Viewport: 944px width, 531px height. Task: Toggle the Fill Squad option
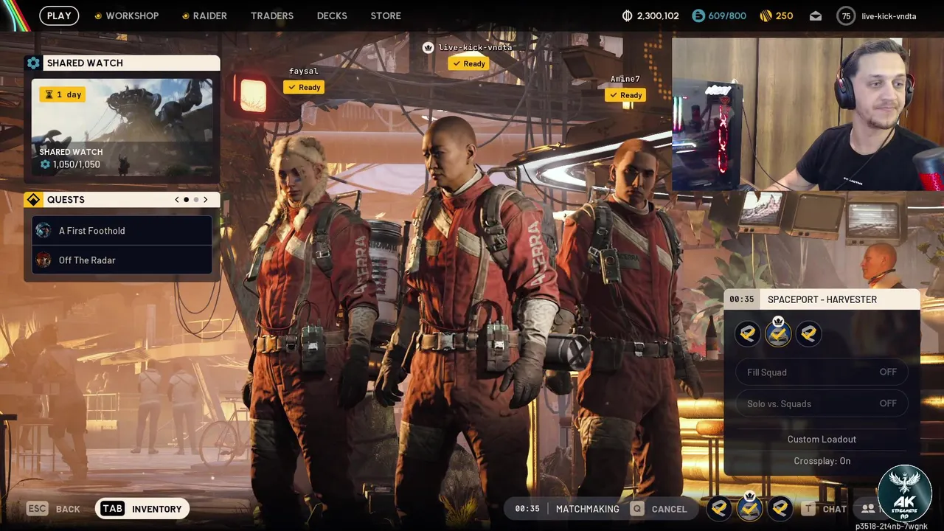(x=822, y=372)
